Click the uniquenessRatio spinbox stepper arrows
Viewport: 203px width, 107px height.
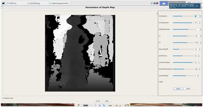(199, 62)
